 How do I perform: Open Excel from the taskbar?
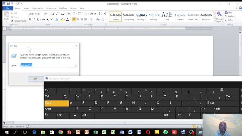coord(96,132)
